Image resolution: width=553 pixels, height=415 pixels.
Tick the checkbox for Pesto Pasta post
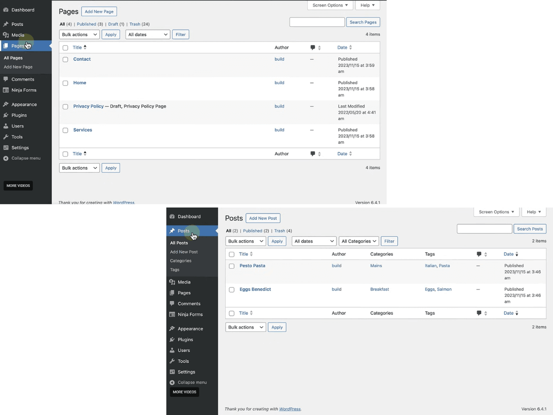(232, 266)
